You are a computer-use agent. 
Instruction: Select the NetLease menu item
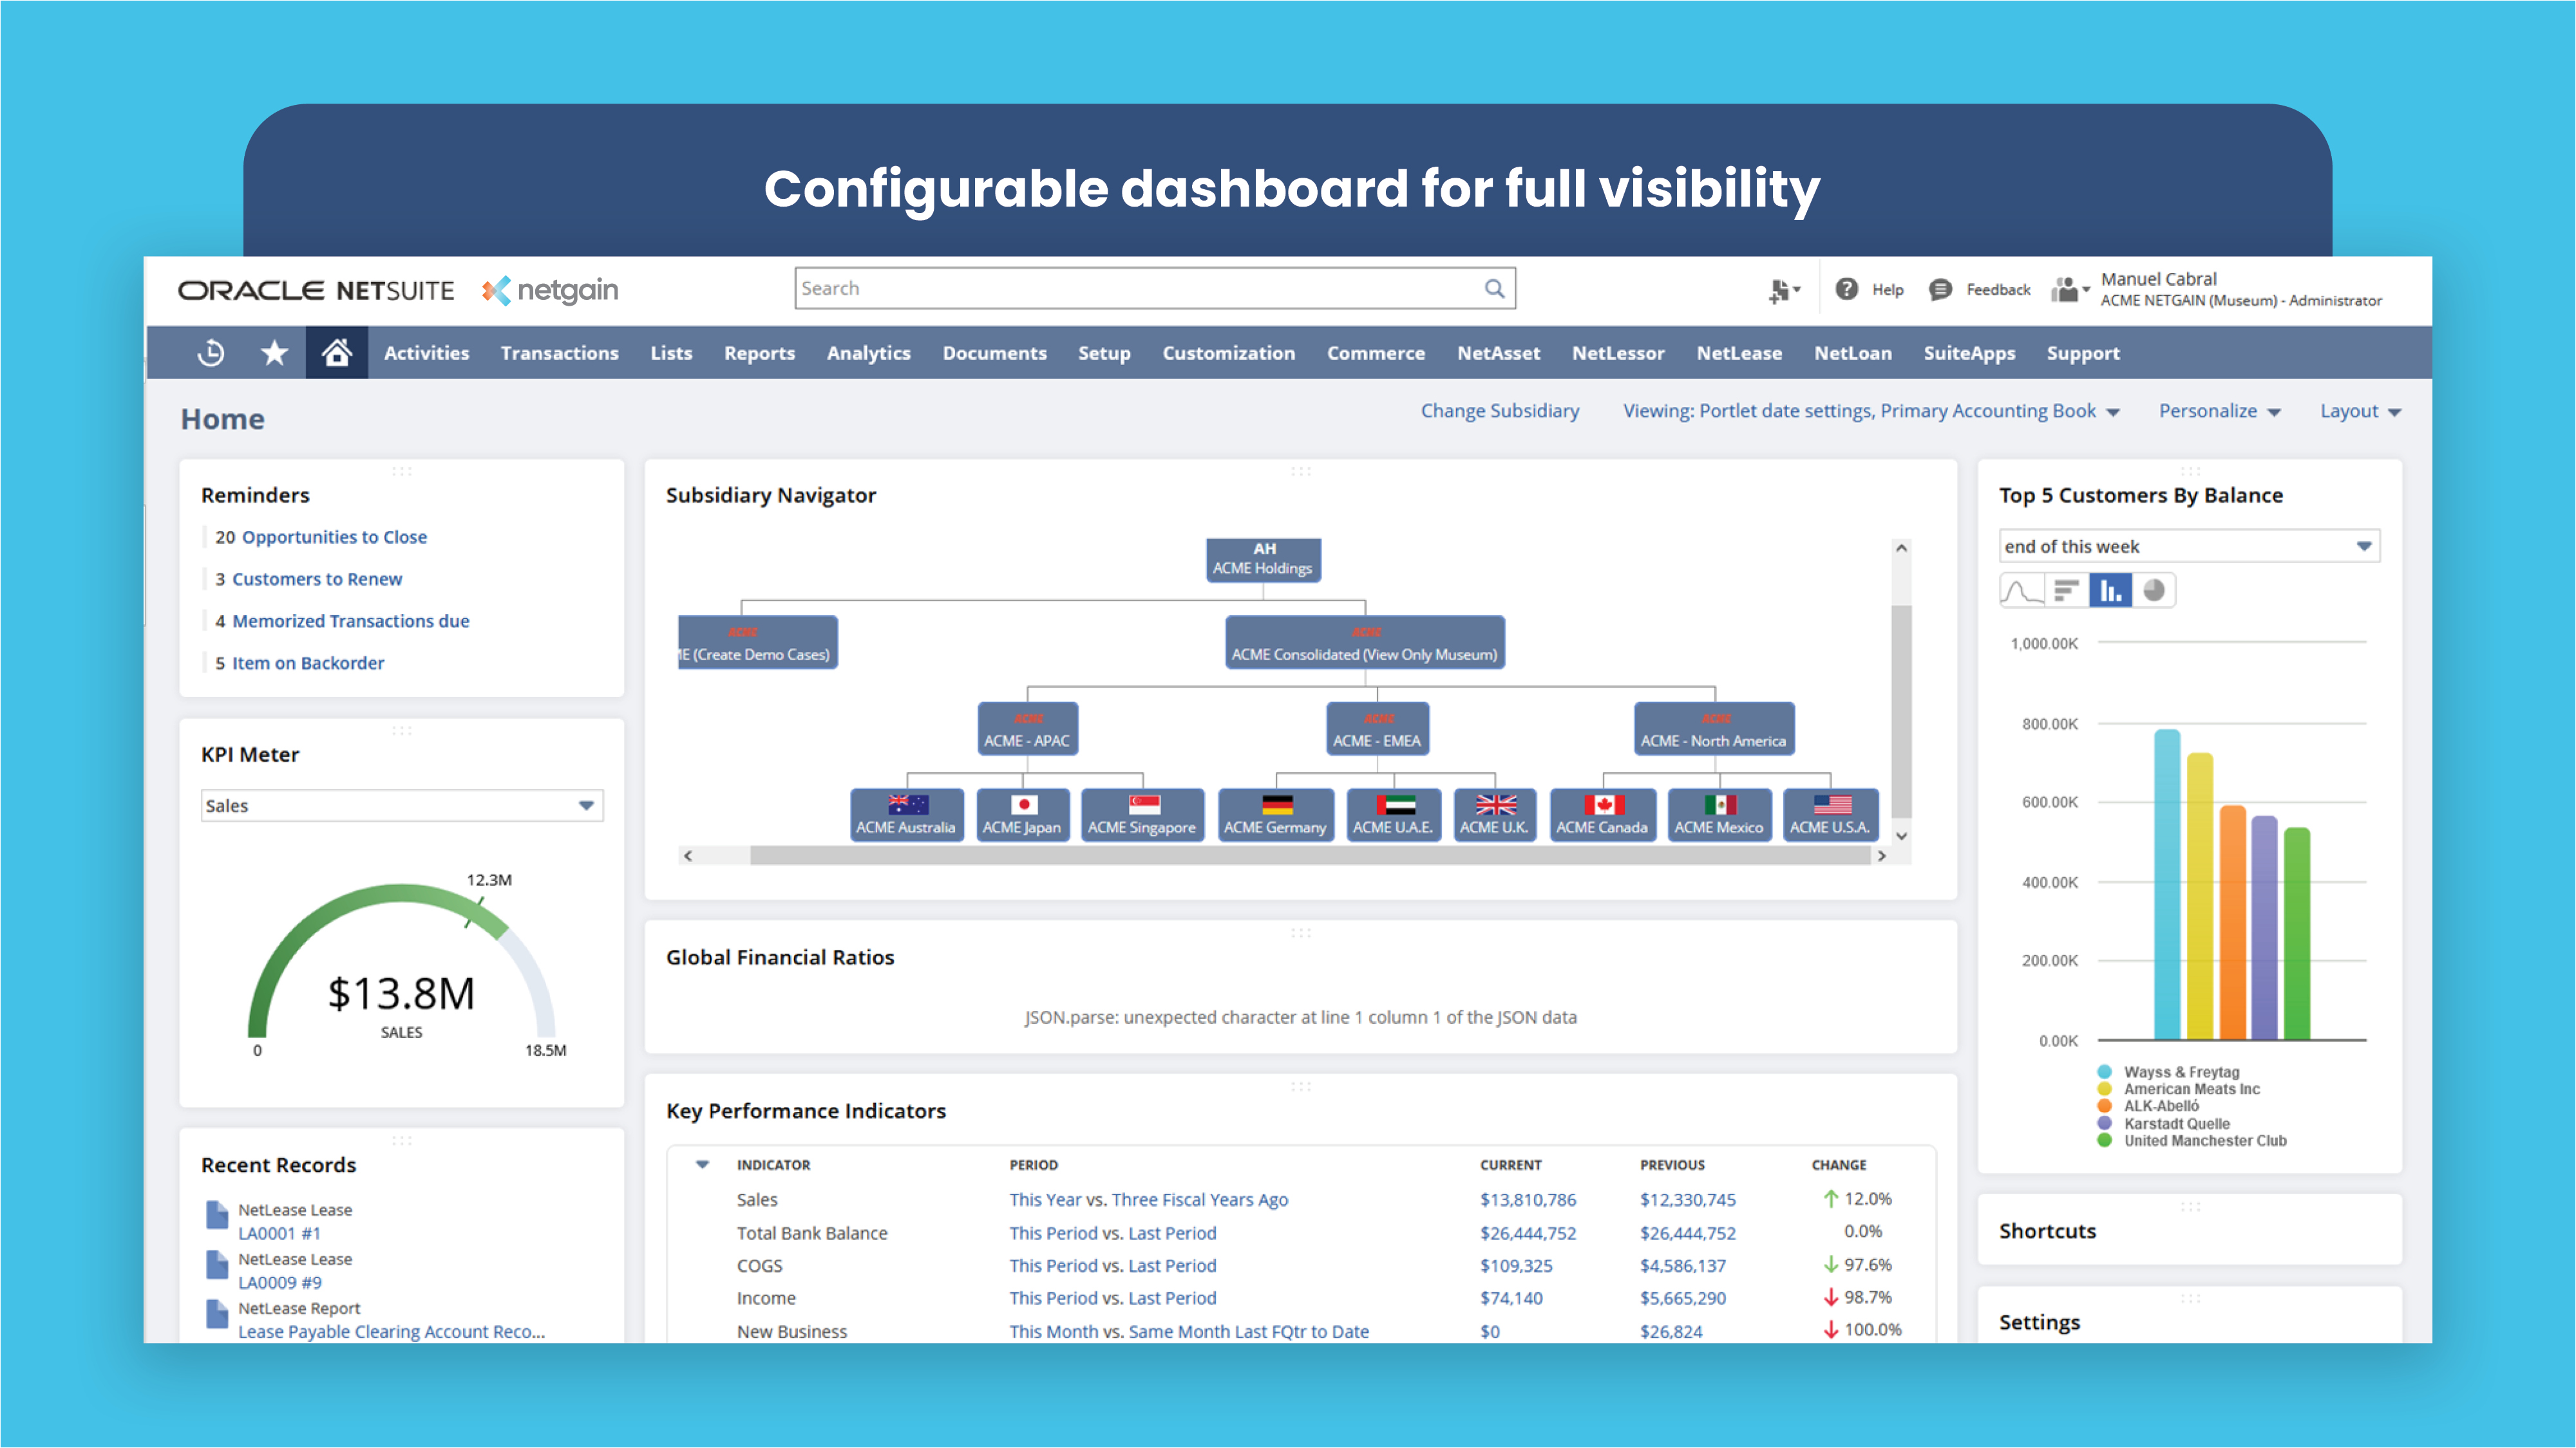(1740, 352)
